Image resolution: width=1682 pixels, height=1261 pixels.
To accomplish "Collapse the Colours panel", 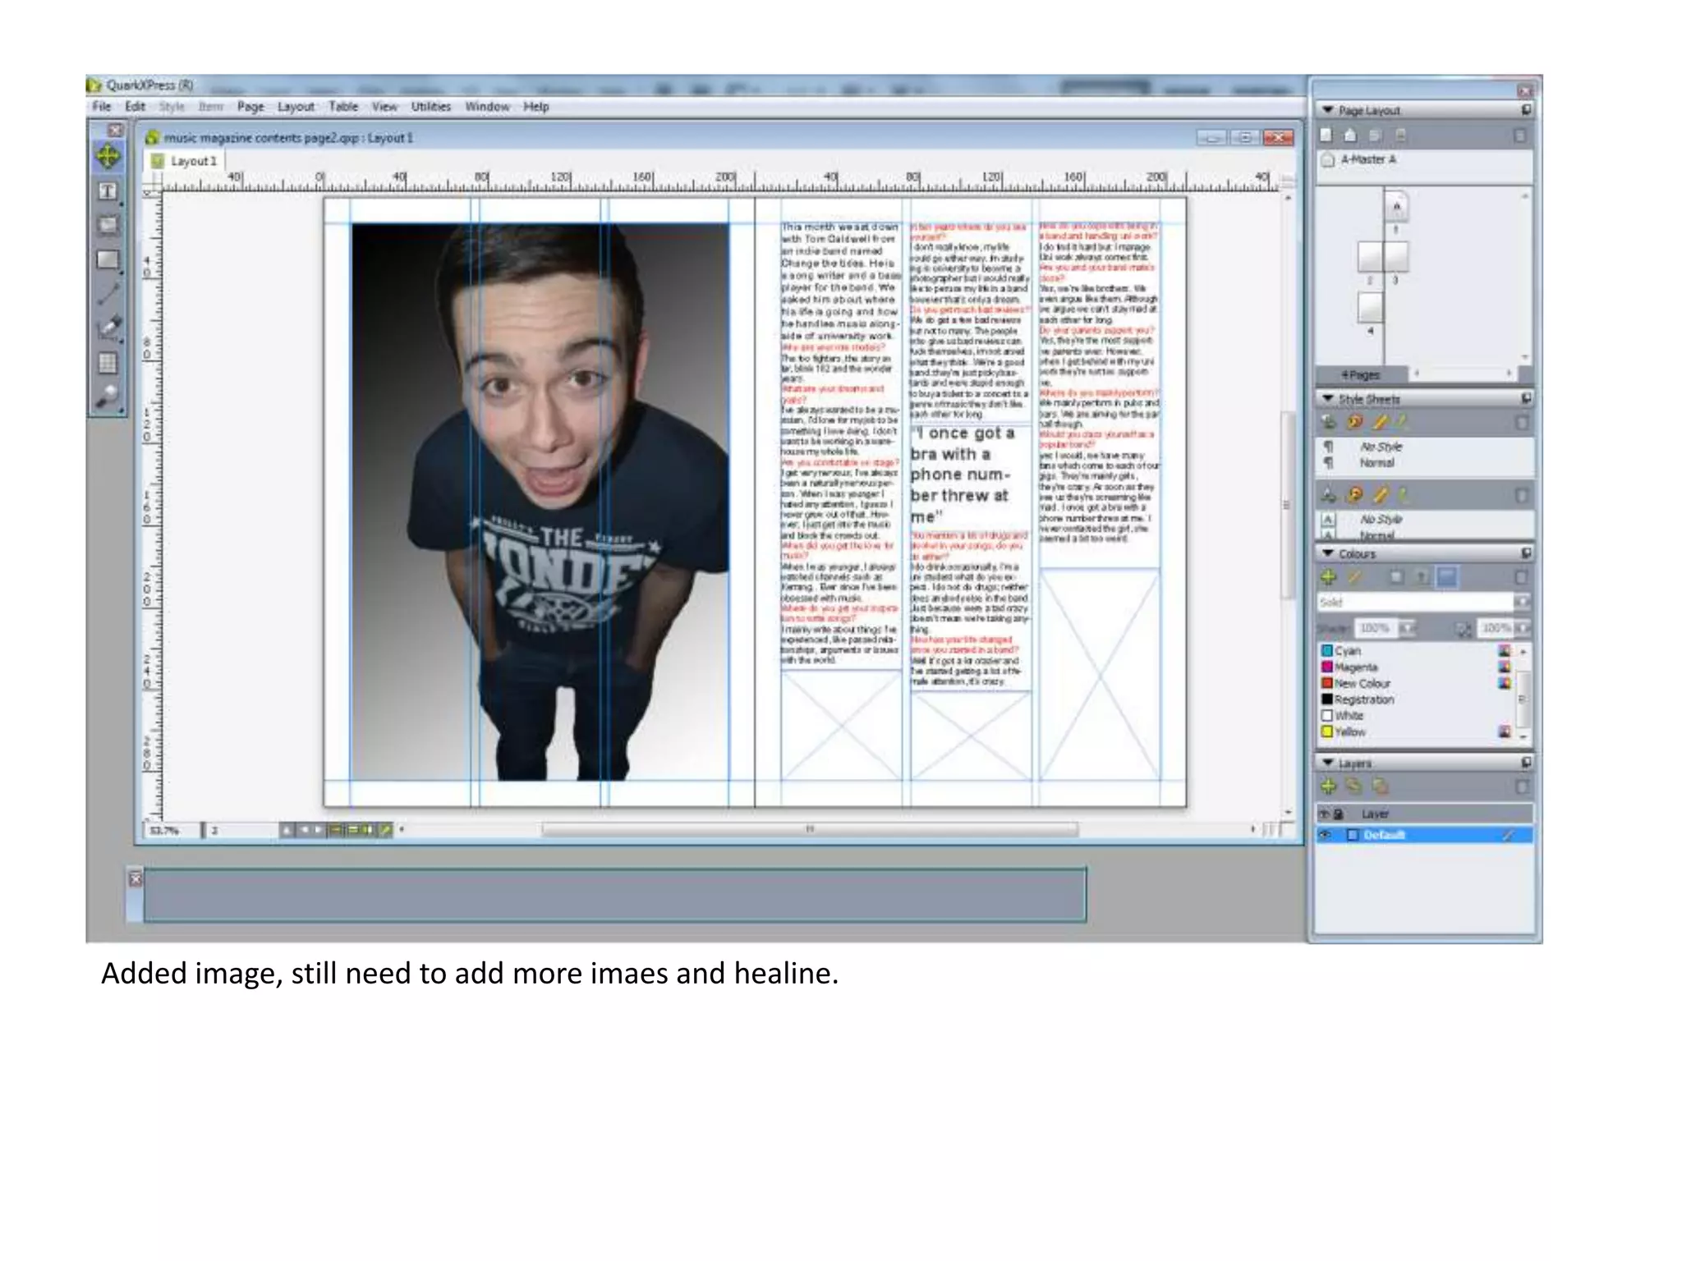I will (x=1327, y=553).
